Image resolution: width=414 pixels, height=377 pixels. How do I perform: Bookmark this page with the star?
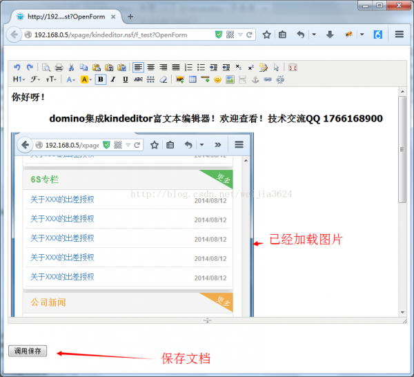pos(266,35)
